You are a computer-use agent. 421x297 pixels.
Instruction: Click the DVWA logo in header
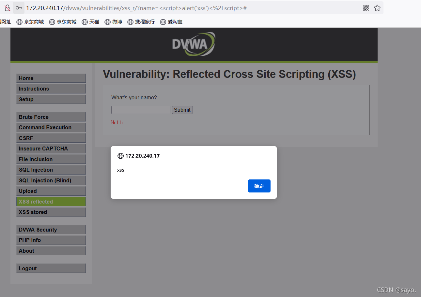[x=194, y=44]
